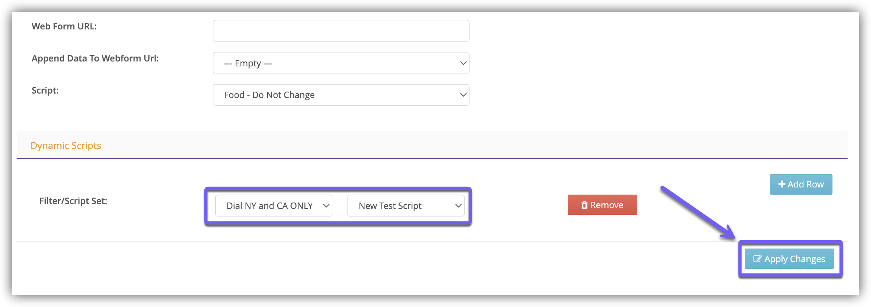This screenshot has width=871, height=307.
Task: Click the chevron arrow of Script dropdown
Action: (463, 95)
